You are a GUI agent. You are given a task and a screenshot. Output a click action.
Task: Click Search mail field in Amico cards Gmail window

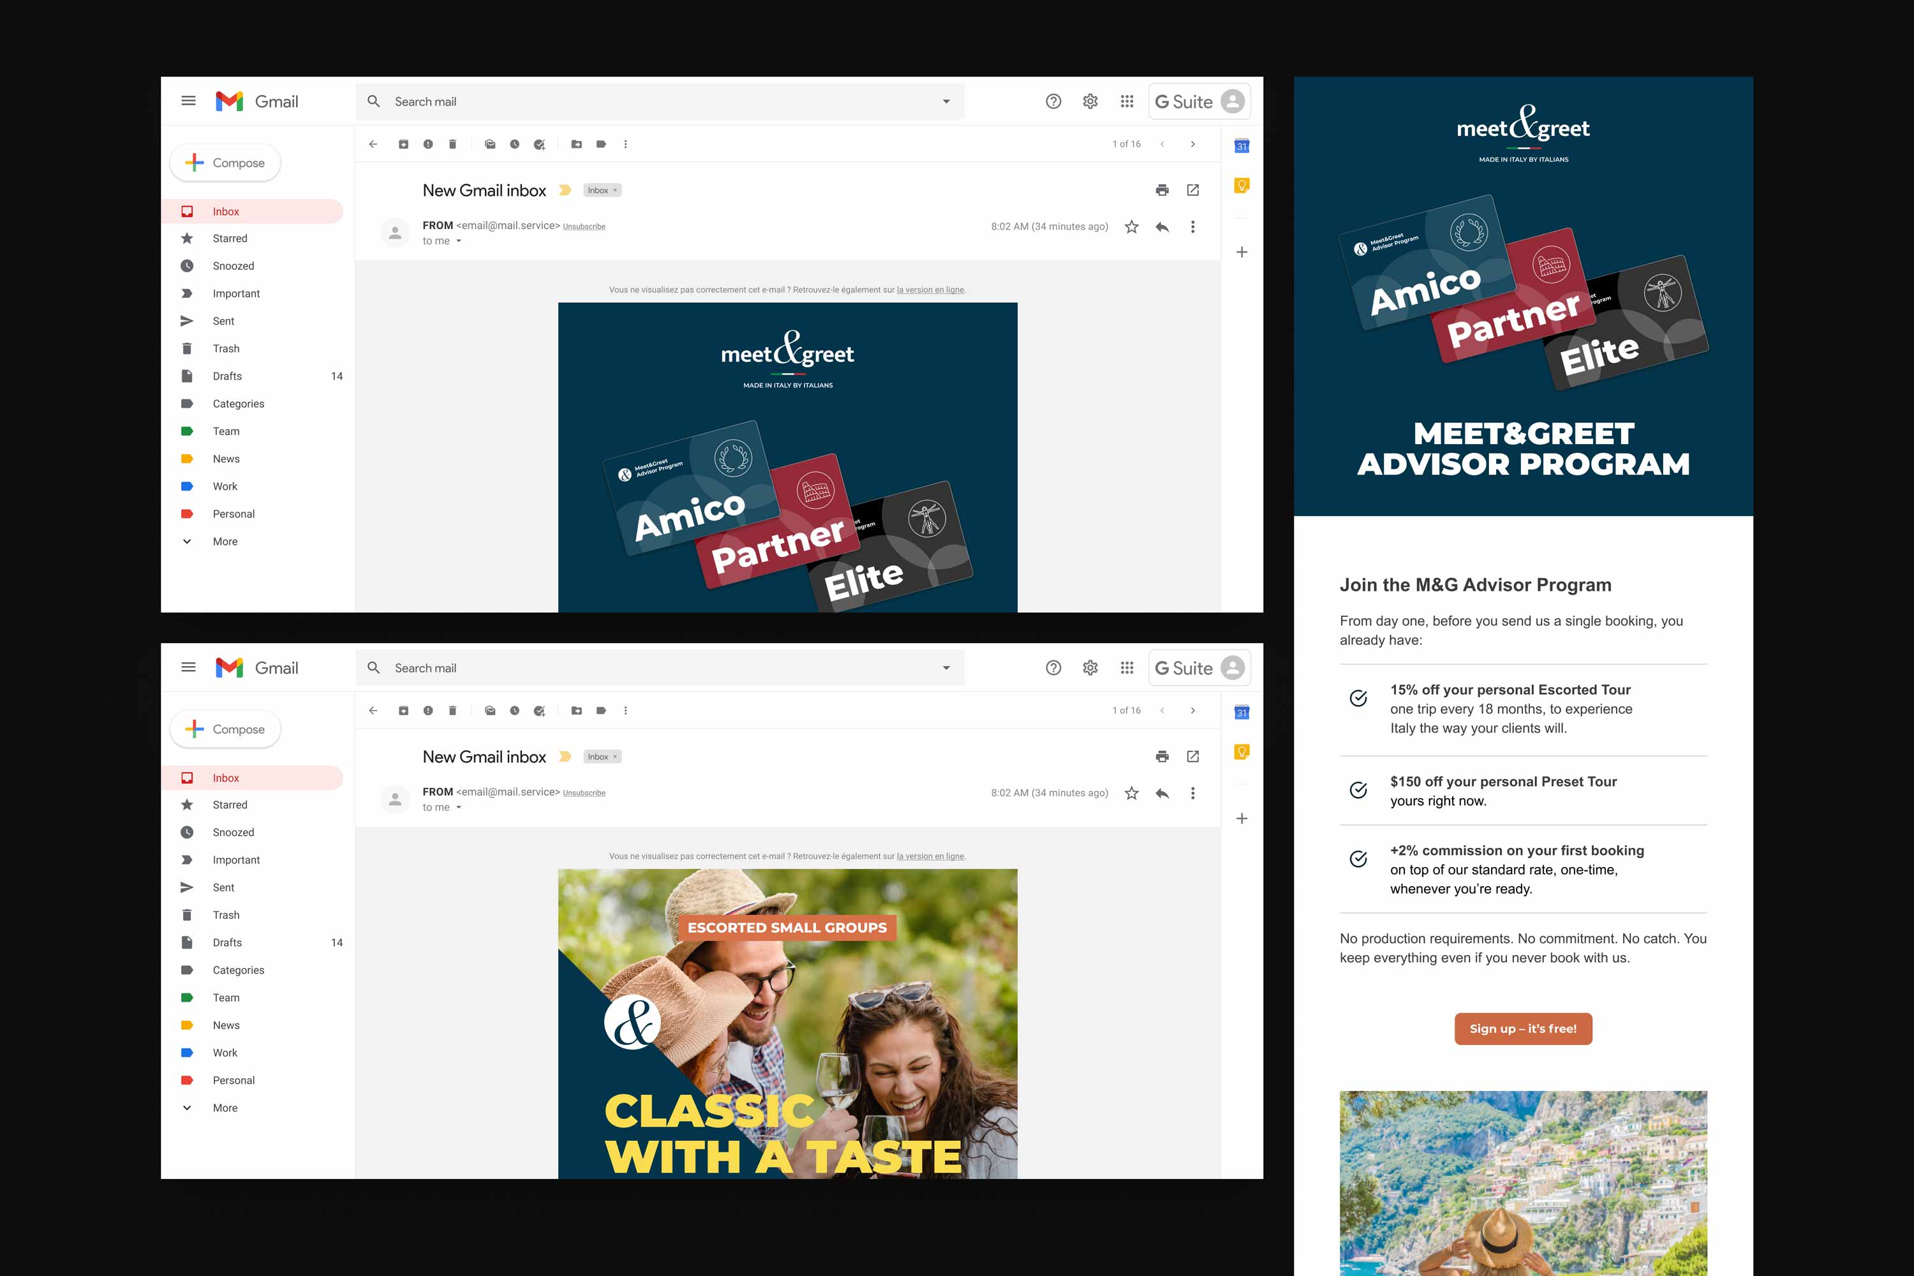click(x=659, y=101)
